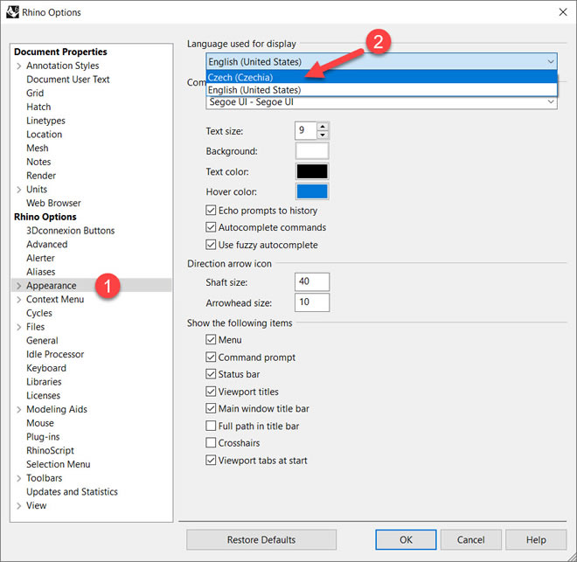Select Cycles in the tree
Screen dimensions: 577x562
(39, 313)
